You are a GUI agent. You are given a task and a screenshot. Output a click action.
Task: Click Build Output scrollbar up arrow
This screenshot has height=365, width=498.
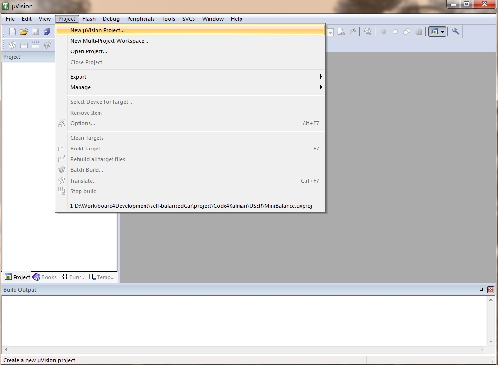[x=491, y=300]
